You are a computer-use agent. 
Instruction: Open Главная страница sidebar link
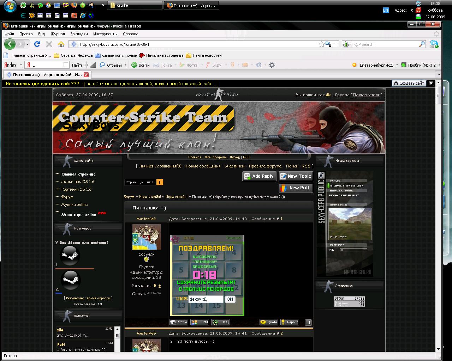pos(78,174)
